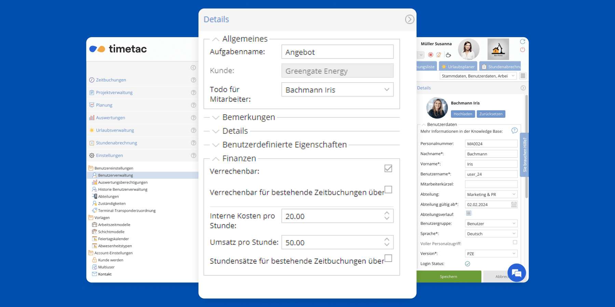
Task: Click the refresh icon at top right
Action: click(522, 42)
